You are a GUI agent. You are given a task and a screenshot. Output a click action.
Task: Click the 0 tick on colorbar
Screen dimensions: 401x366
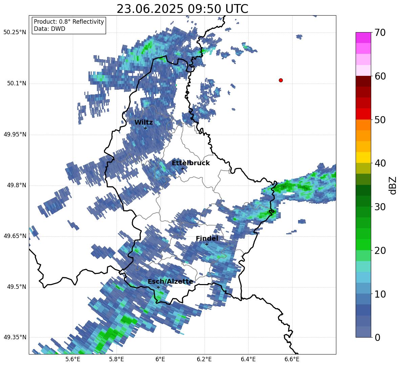click(x=377, y=337)
